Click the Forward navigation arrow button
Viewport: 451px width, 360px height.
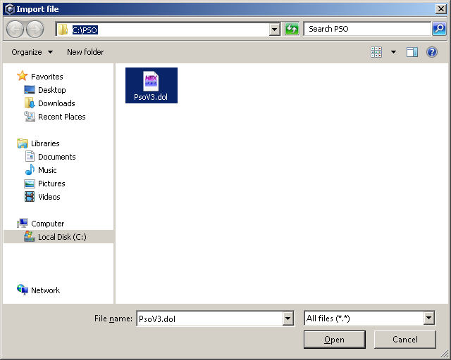pos(35,29)
